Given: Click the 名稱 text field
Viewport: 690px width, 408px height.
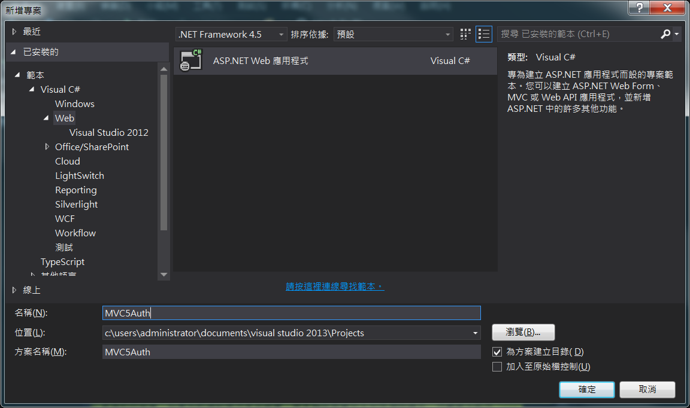Looking at the screenshot, I should pyautogui.click(x=291, y=313).
